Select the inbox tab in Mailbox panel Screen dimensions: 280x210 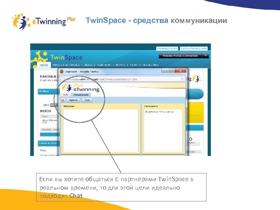[46, 105]
